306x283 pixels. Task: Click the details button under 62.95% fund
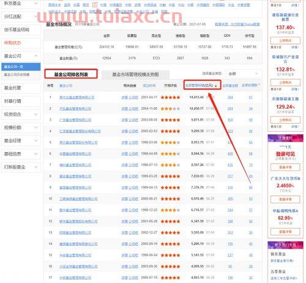[285, 232]
